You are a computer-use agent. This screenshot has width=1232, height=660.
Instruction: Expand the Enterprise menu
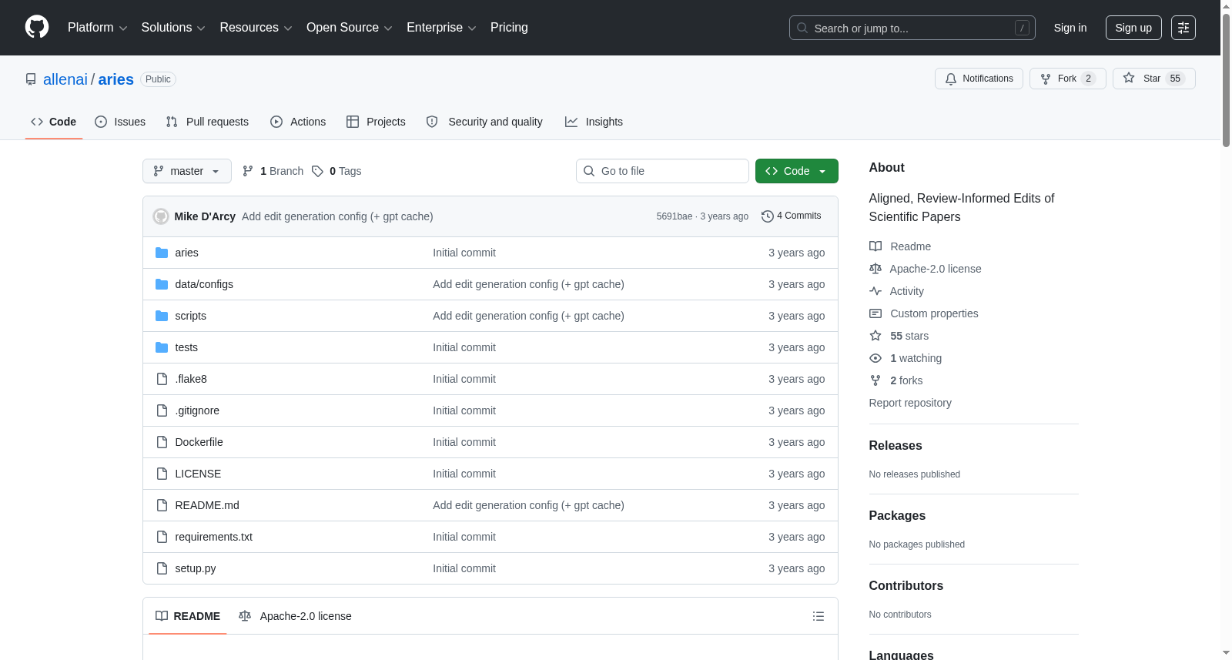coord(441,28)
